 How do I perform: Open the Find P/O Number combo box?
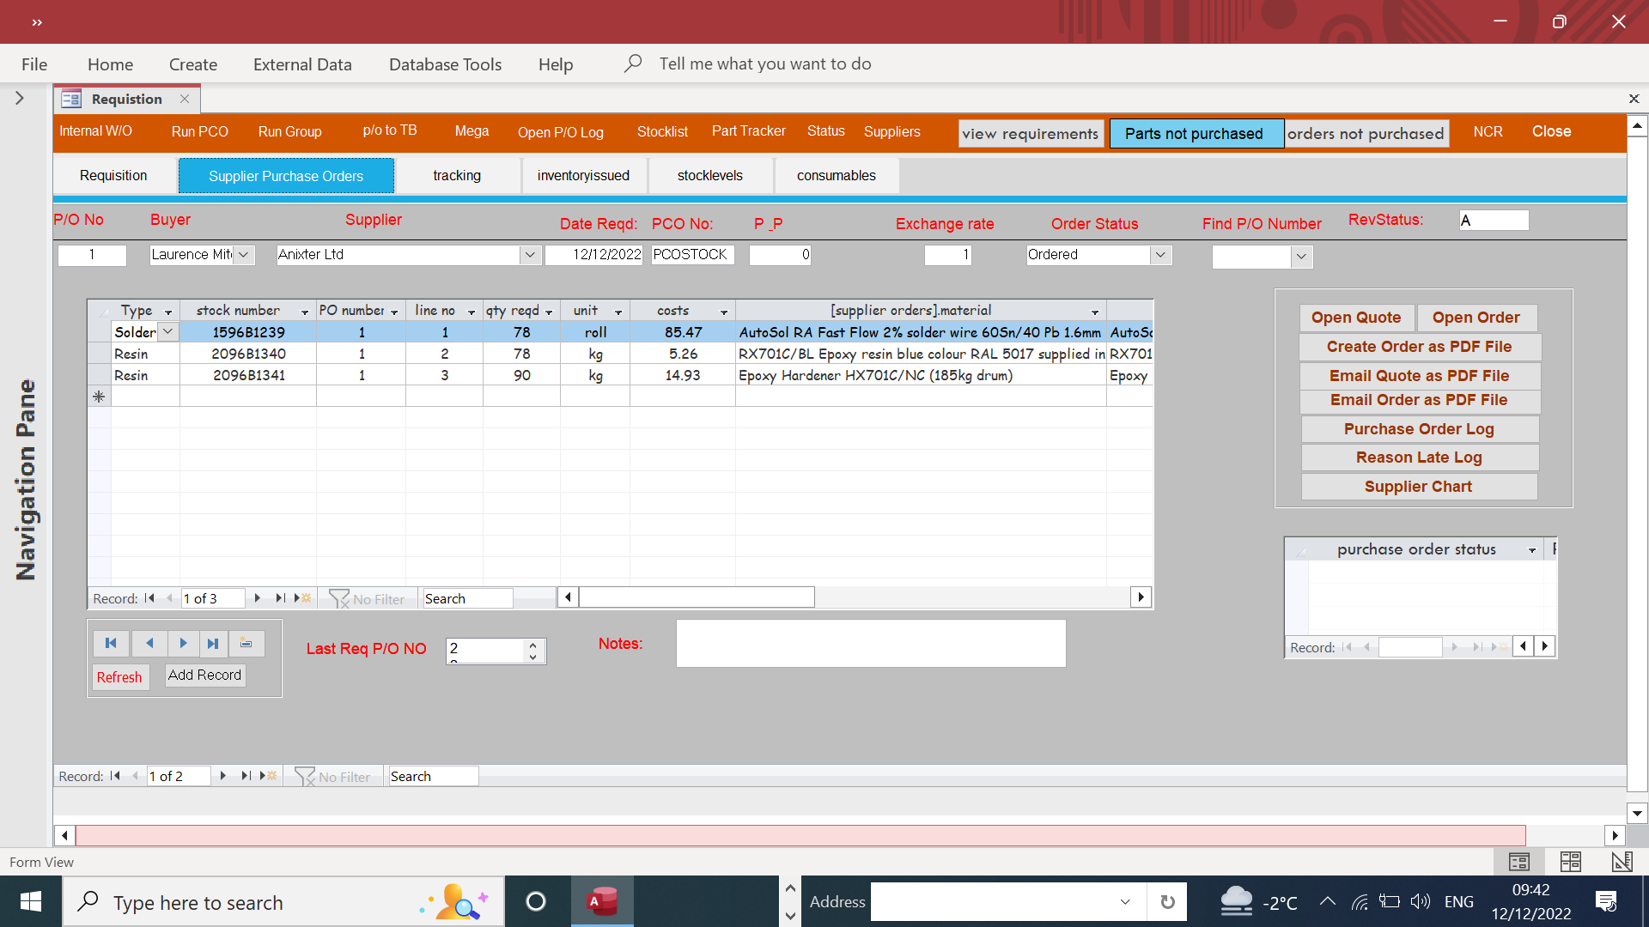coord(1301,257)
